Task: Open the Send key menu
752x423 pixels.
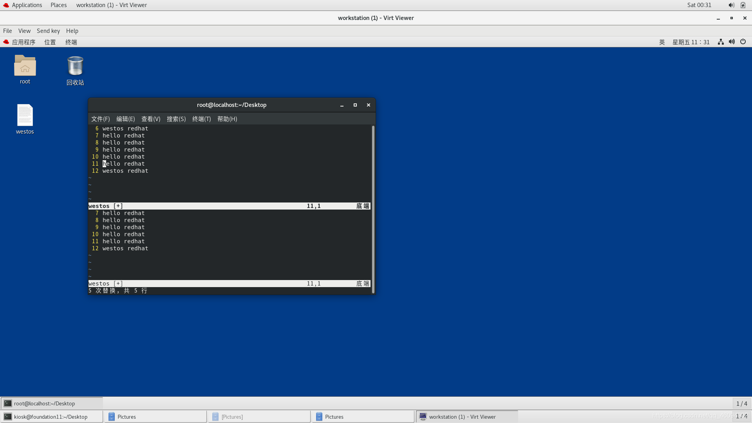Action: click(x=48, y=31)
